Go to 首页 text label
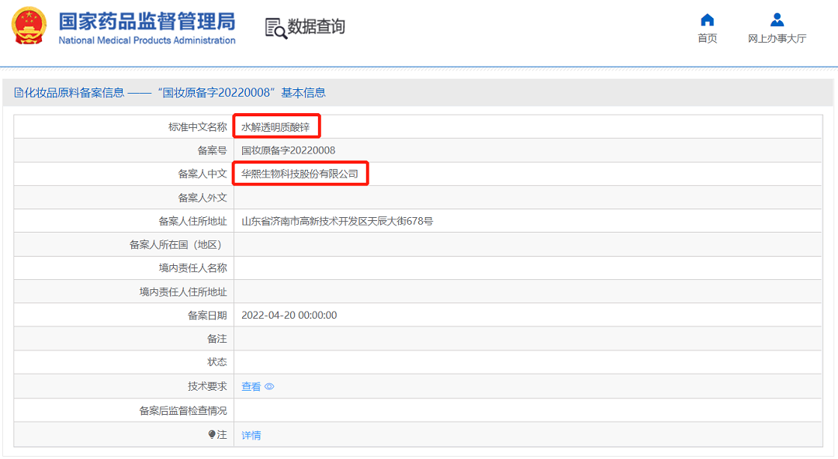 click(x=707, y=39)
